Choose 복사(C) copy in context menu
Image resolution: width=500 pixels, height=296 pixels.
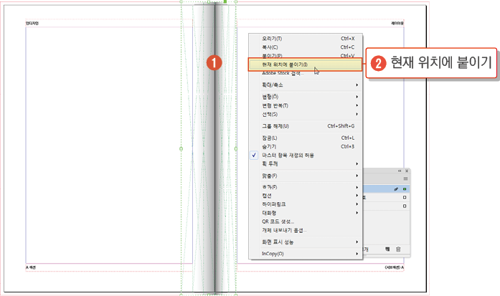(306, 47)
